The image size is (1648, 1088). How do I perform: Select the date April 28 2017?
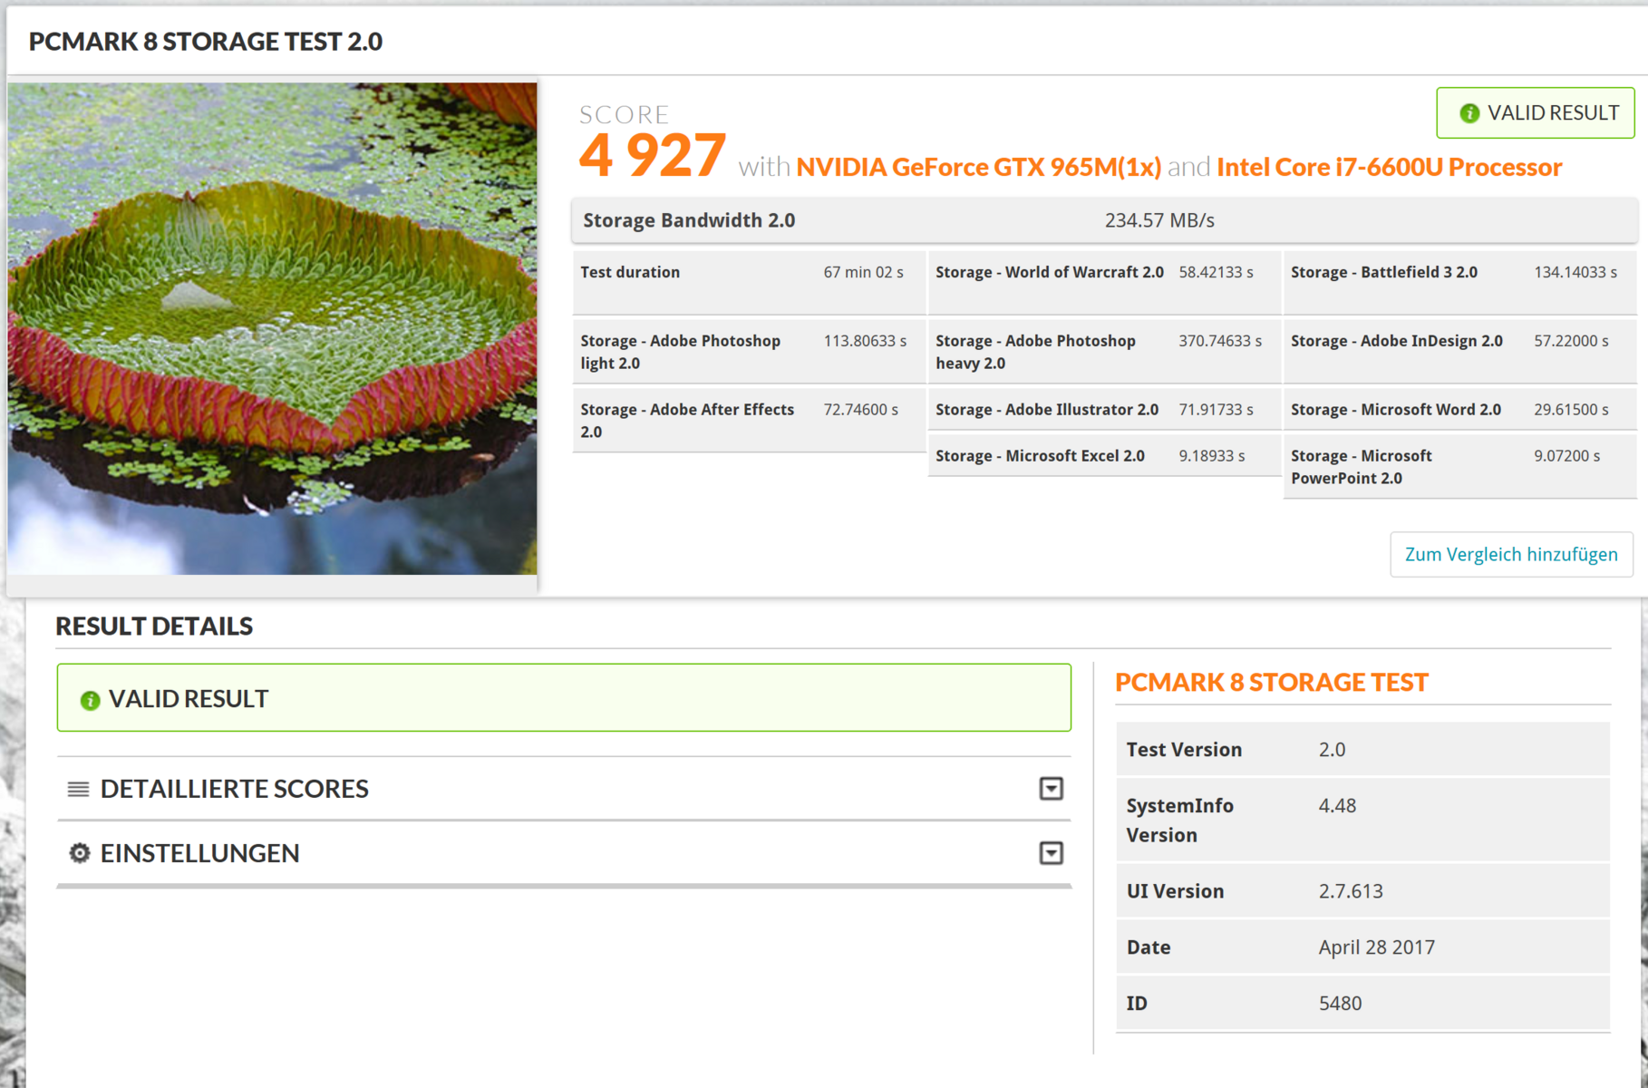click(x=1376, y=947)
